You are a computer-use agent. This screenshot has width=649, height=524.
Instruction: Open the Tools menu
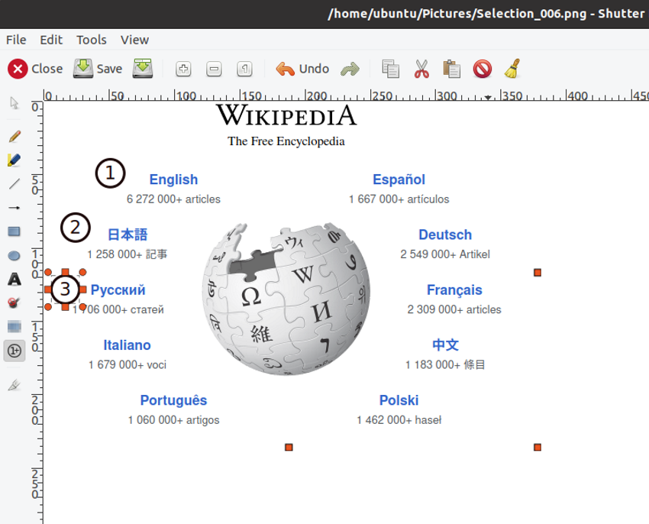click(x=92, y=40)
